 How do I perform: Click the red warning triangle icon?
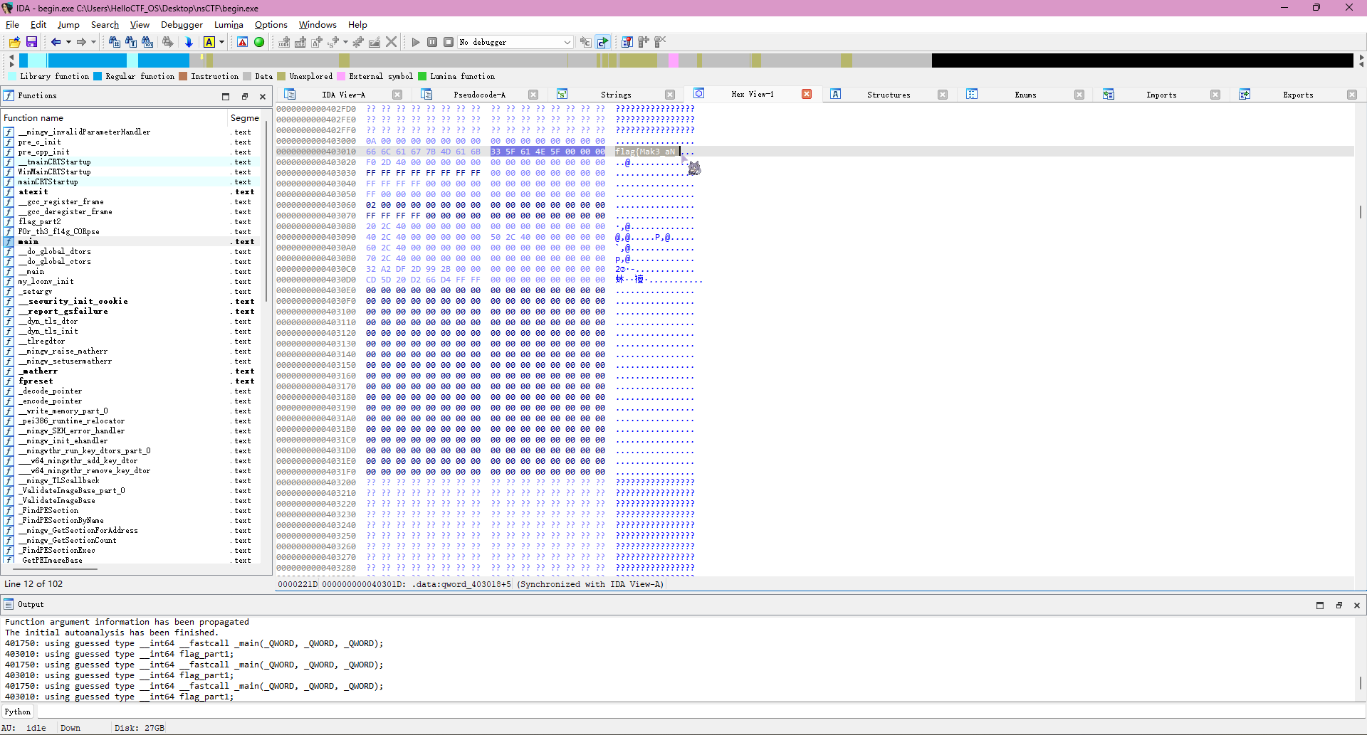pyautogui.click(x=243, y=43)
